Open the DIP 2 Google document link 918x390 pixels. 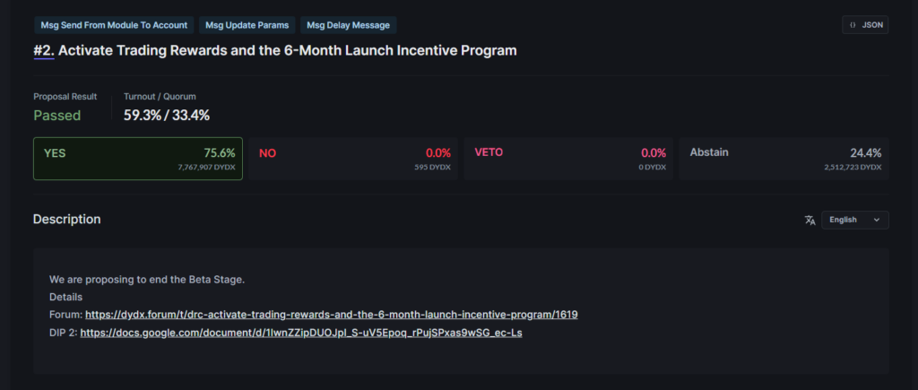(x=301, y=334)
